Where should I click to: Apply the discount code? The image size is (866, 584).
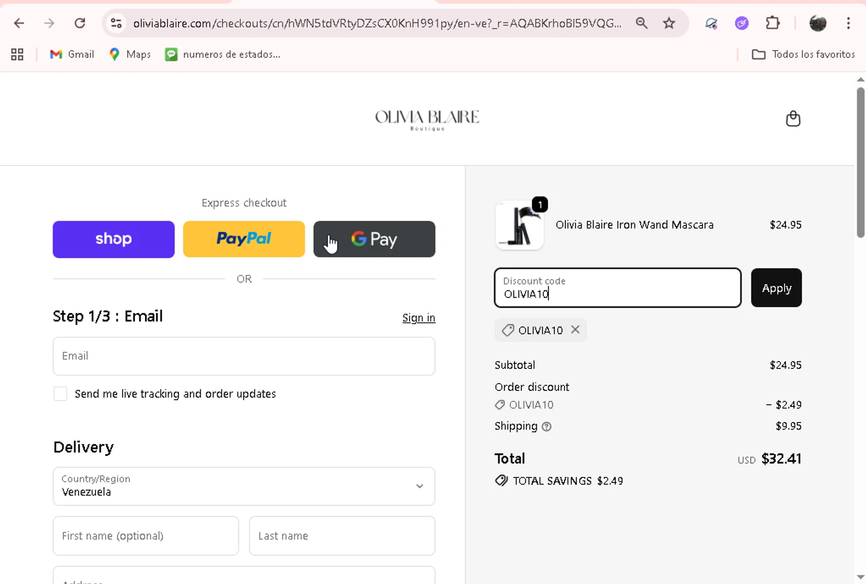777,288
